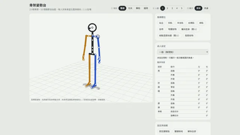Open the 病人設定 patient dropdown
The image size is (240, 135).
tap(183, 52)
